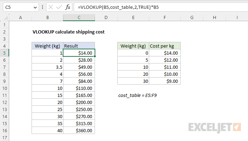Click the enter checkmark formula icon
The height and width of the screenshot is (141, 248).
[x=59, y=7]
